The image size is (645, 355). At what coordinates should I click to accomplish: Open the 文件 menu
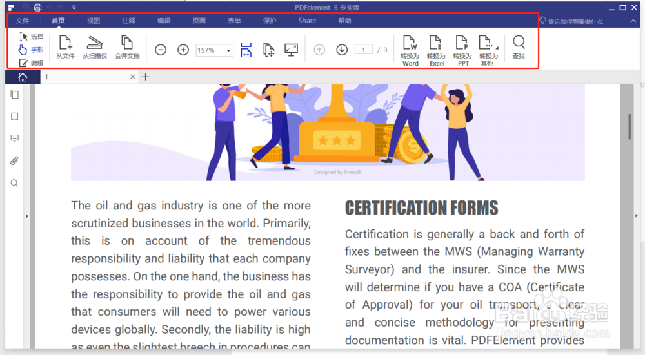23,21
